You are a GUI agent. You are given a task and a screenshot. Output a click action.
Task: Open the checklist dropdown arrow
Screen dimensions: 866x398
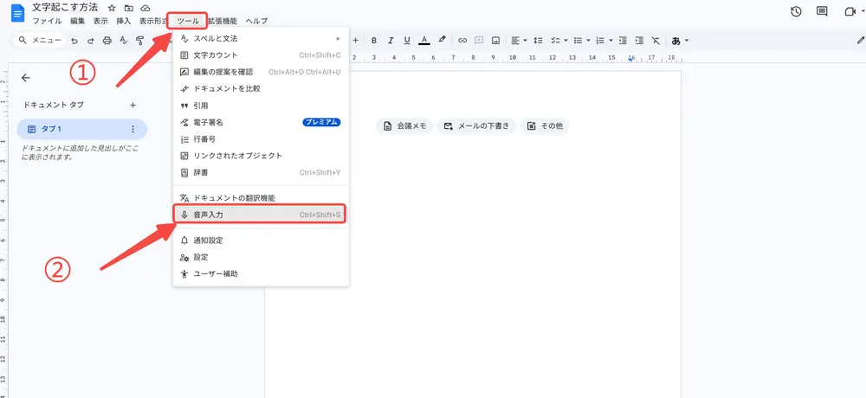(565, 41)
